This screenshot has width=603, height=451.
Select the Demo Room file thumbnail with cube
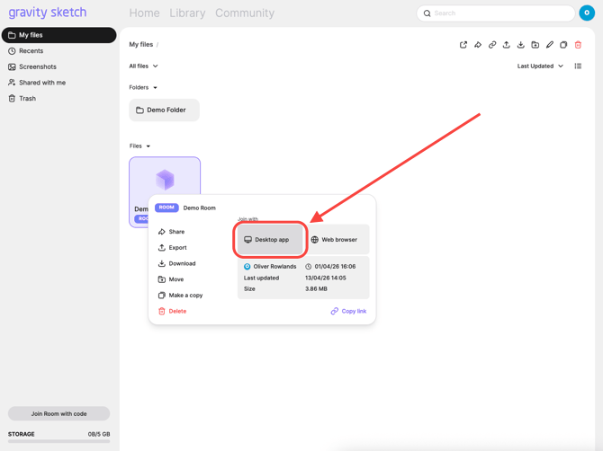[165, 180]
